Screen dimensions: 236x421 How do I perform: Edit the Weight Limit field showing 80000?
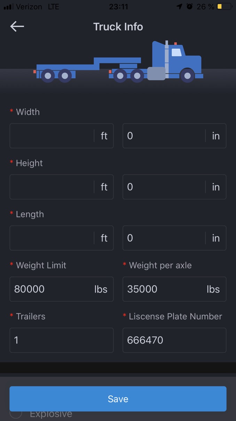52,289
